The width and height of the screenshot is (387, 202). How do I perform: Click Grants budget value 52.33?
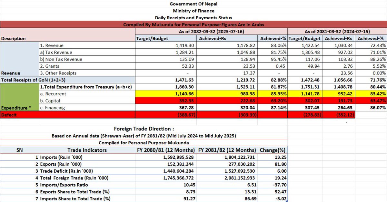point(188,66)
